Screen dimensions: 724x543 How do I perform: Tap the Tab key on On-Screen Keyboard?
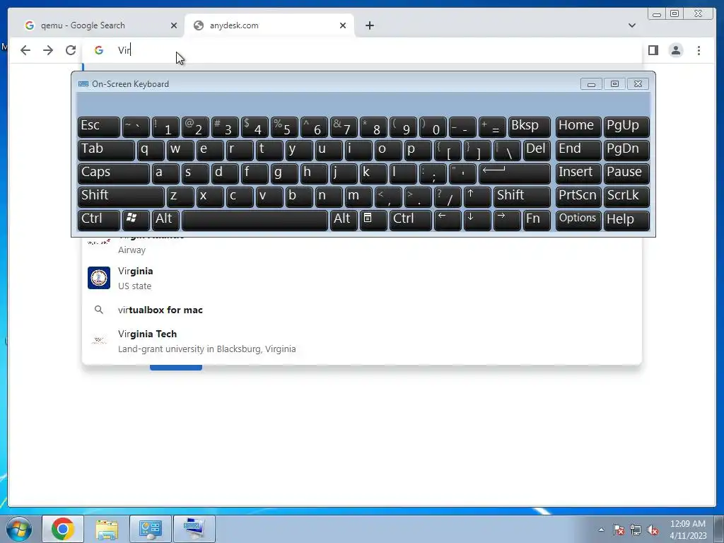click(x=106, y=150)
